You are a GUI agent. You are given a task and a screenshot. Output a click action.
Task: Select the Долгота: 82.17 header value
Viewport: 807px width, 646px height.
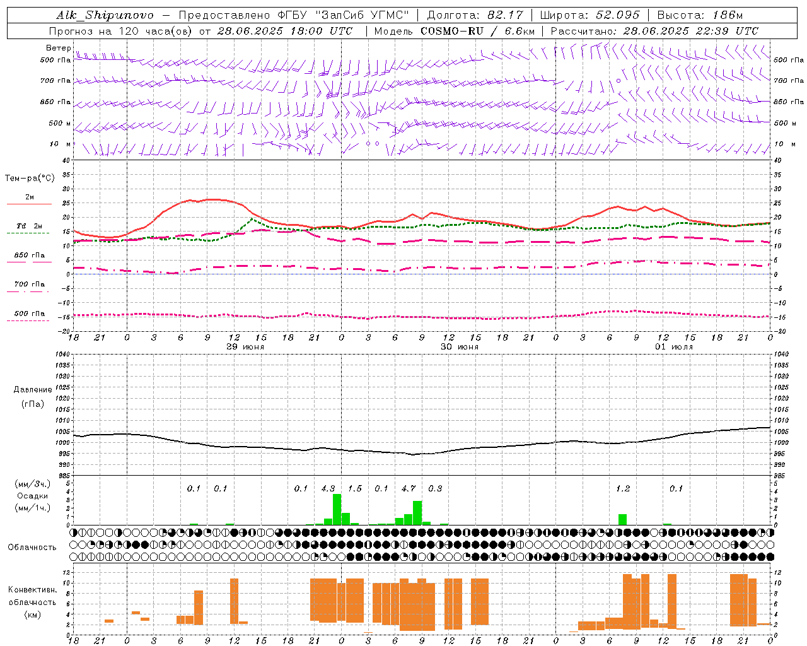(x=475, y=15)
